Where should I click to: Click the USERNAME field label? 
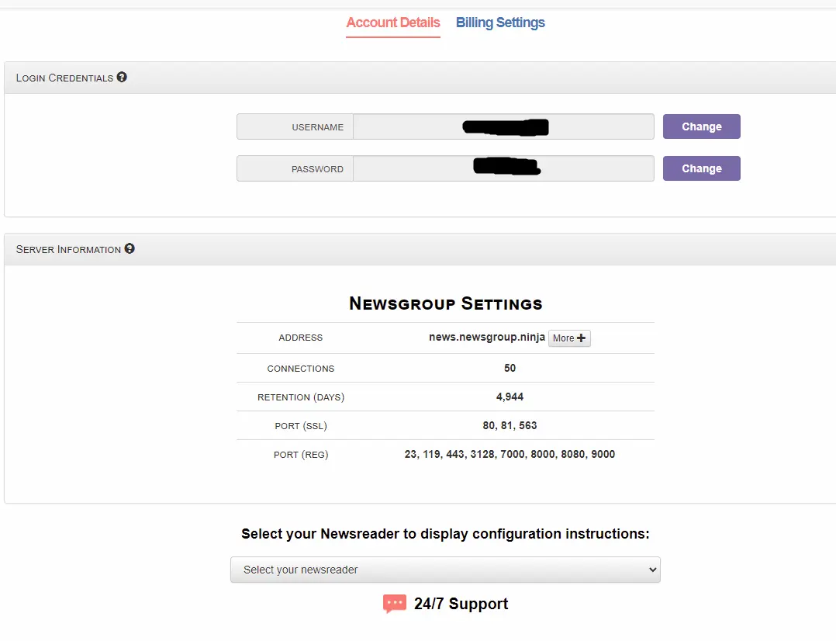[317, 127]
